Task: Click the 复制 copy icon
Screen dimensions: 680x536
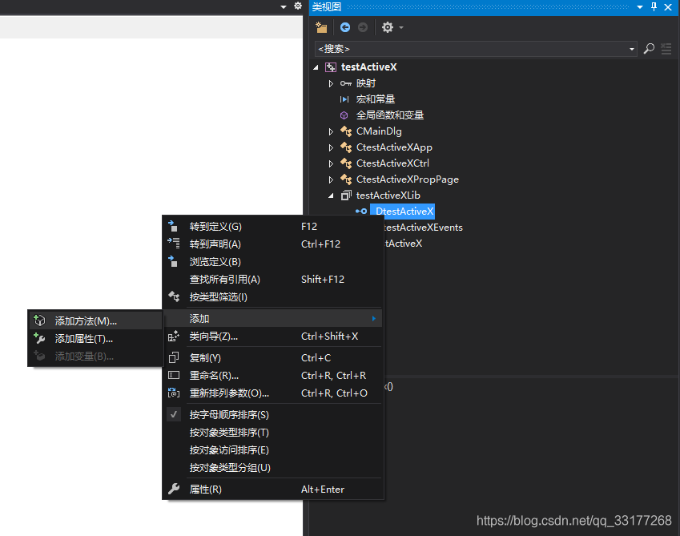Action: tap(174, 358)
